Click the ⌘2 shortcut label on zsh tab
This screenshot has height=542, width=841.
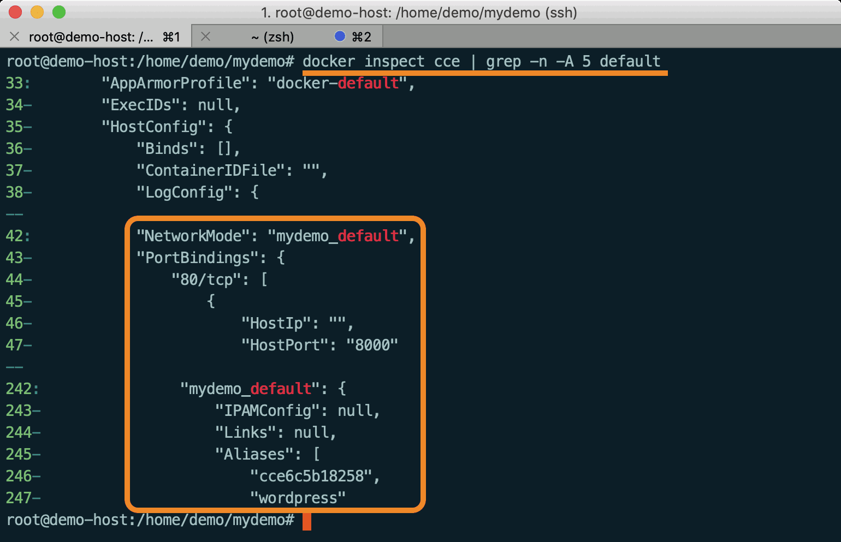(x=362, y=37)
